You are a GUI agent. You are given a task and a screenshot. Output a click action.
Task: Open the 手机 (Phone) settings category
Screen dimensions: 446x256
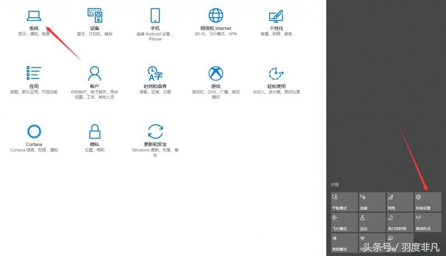click(x=155, y=24)
